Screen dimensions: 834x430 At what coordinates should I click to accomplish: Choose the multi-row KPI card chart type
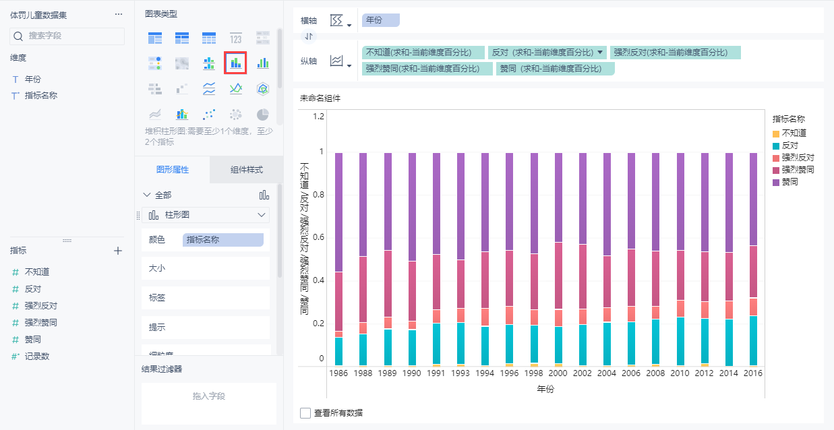pos(262,38)
